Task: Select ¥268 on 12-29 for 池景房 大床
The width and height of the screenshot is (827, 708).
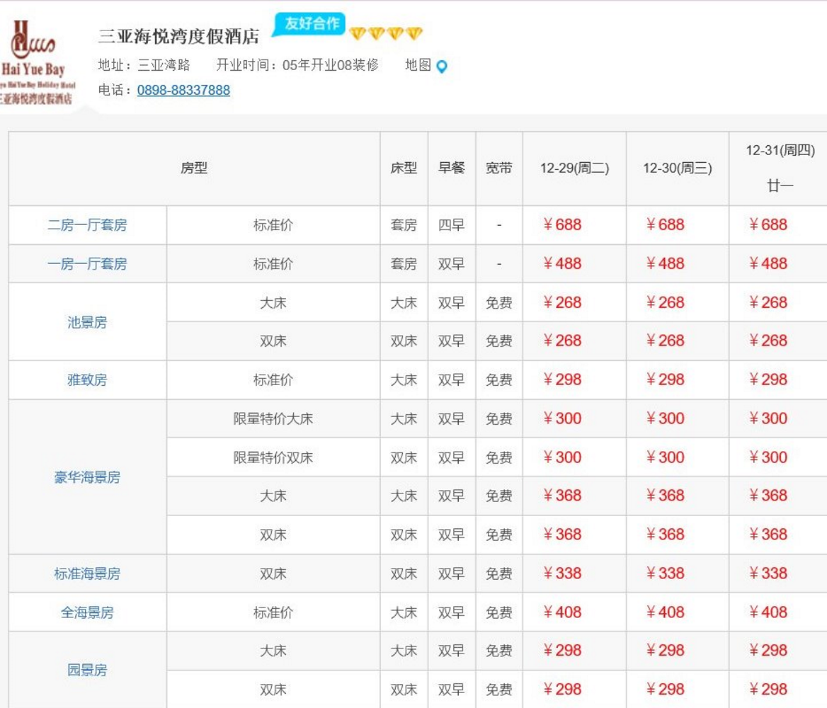Action: 562,303
